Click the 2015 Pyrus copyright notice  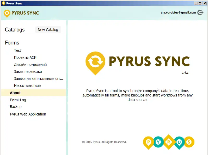(x=104, y=142)
